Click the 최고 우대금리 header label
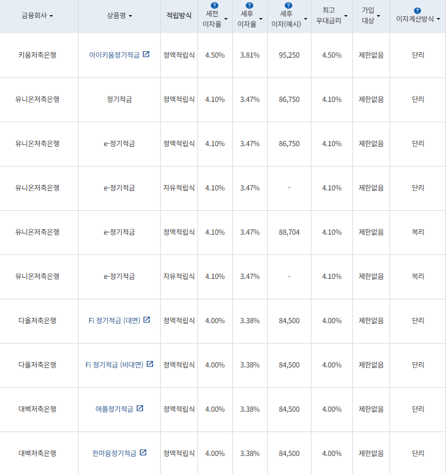This screenshot has height=474, width=446. [x=328, y=15]
